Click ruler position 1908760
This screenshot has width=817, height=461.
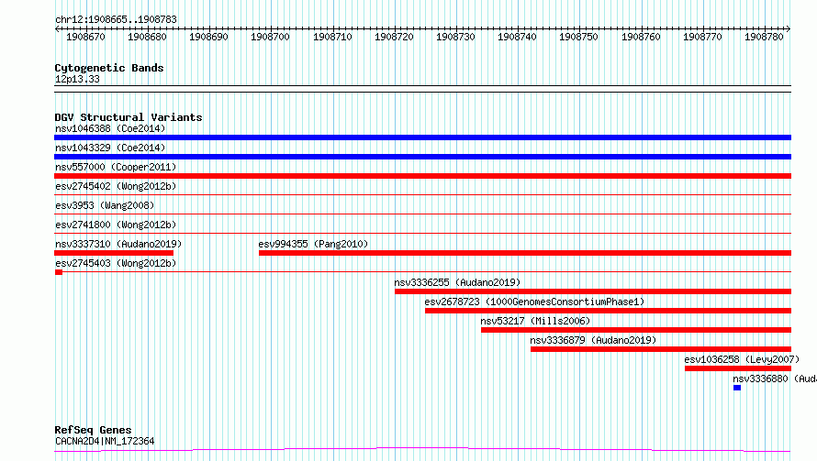point(641,37)
